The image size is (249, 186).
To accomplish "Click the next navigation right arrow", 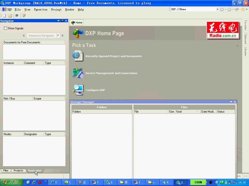I will click(63, 36).
